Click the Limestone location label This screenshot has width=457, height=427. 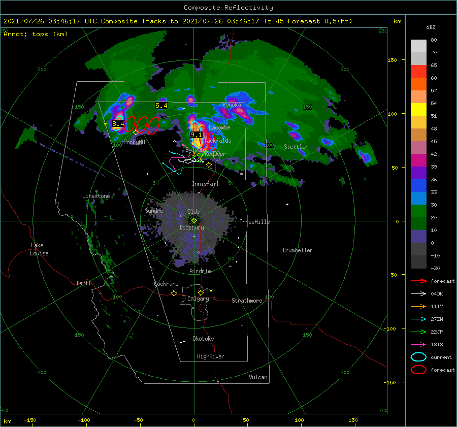pos(96,196)
